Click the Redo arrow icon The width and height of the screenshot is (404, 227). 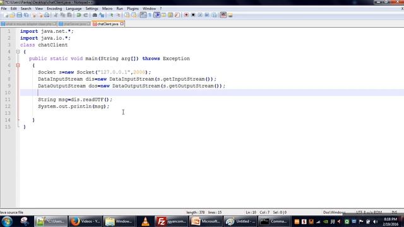tap(86, 15)
